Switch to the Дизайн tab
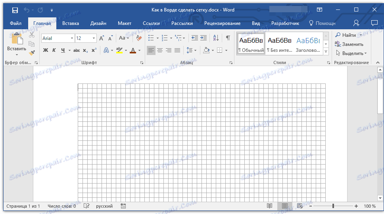 (98, 23)
